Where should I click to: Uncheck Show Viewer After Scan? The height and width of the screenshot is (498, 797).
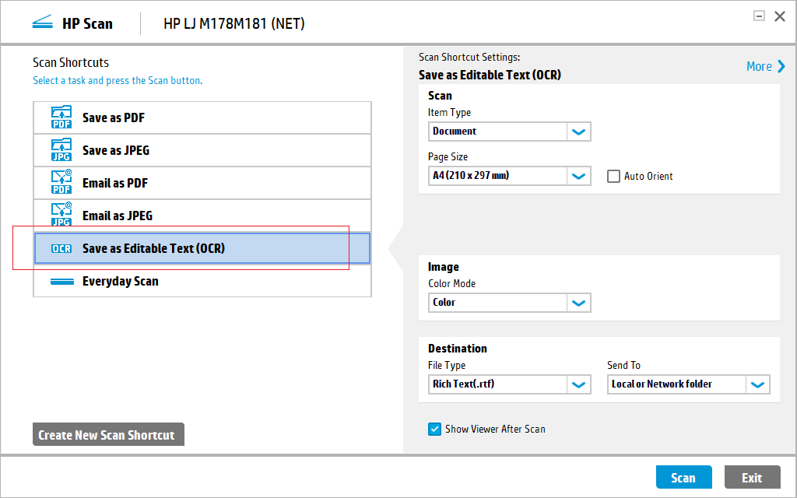(434, 429)
